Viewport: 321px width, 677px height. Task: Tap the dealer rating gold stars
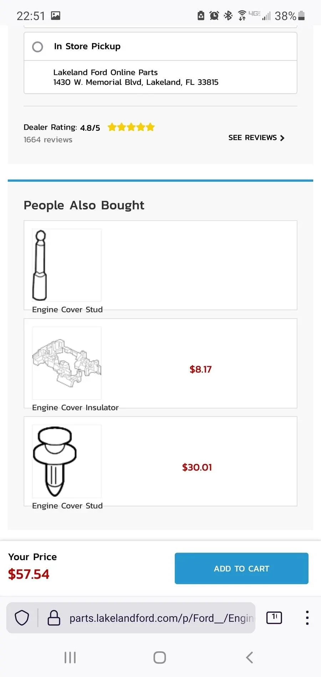click(x=131, y=127)
